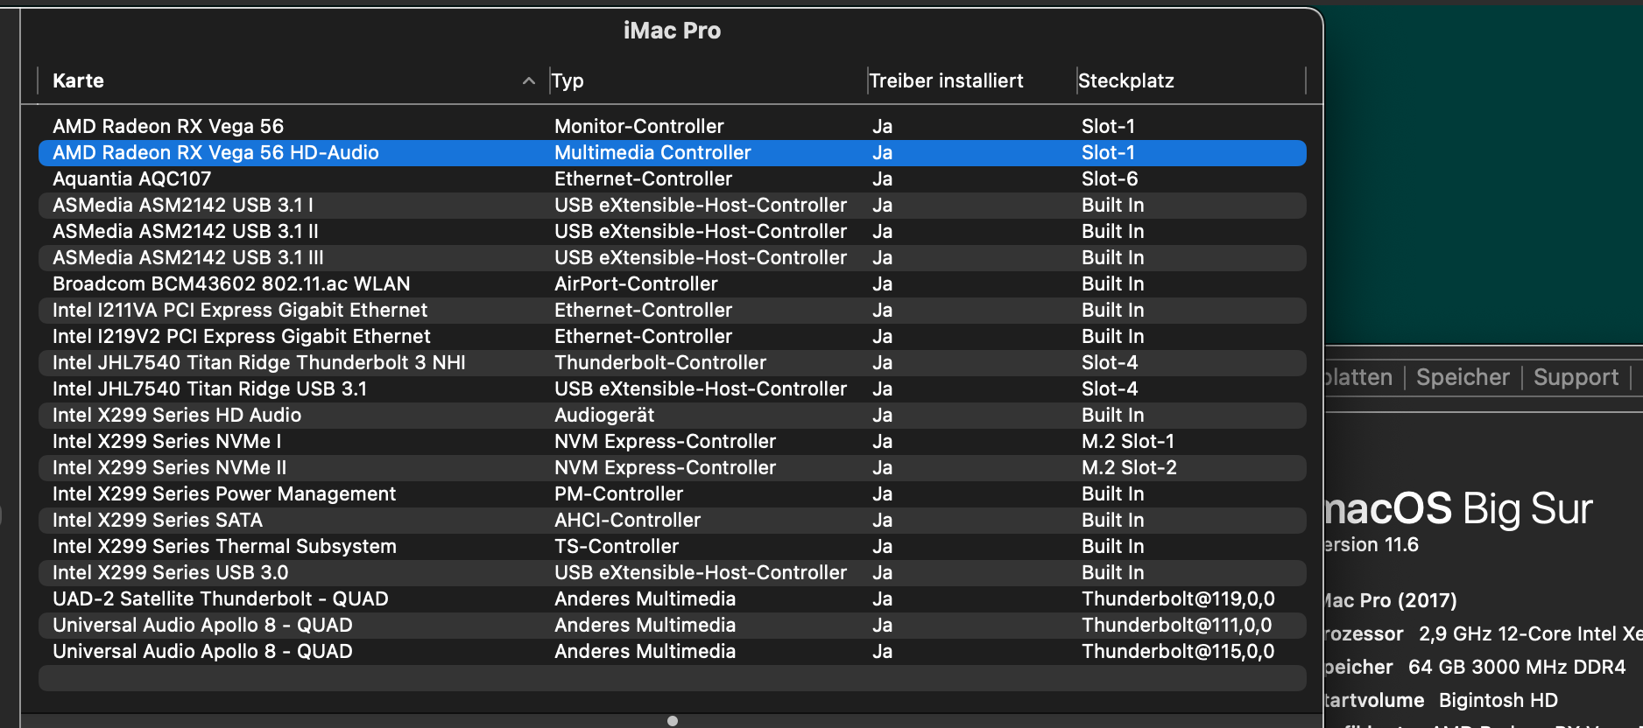Click the Thunderbolt@111,0,0 slot cell
Viewport: 1643px width, 728px height.
[1178, 625]
